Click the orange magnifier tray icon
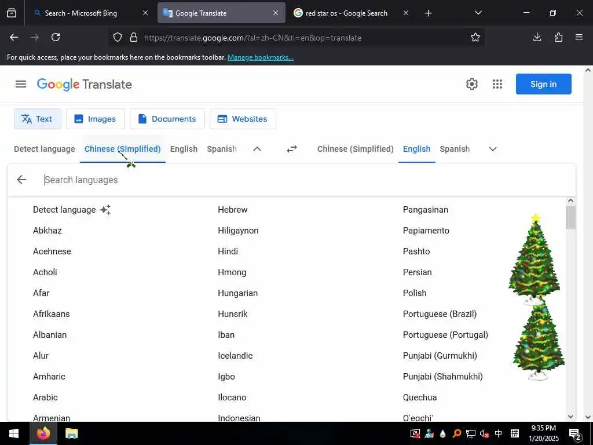Screen dimensions: 593x445 (456, 433)
